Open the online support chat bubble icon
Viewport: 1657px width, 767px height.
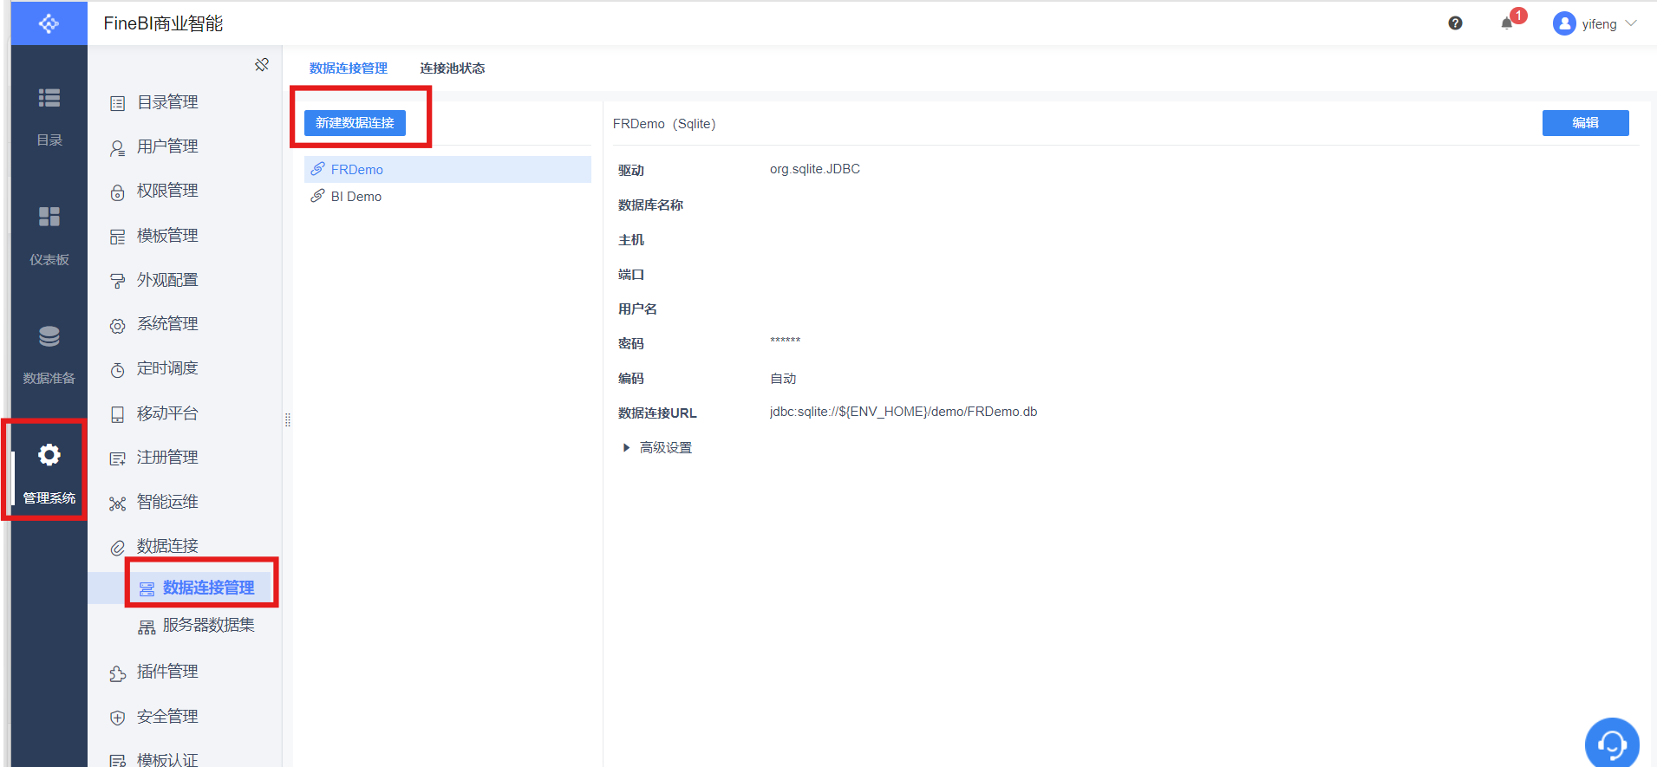pos(1612,743)
